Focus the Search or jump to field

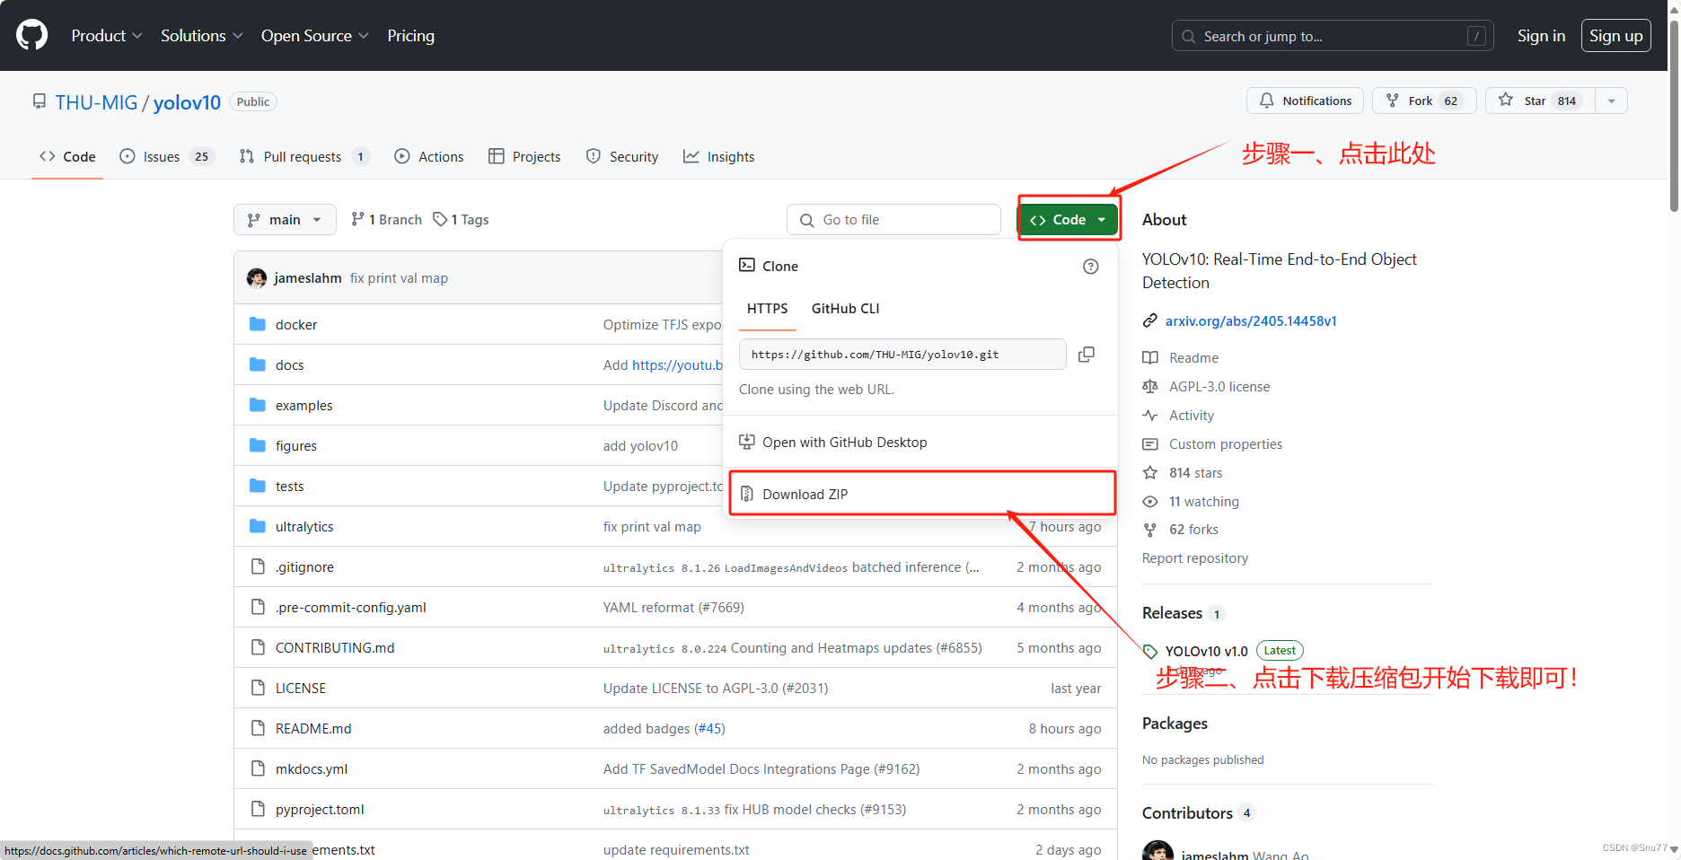pyautogui.click(x=1333, y=36)
